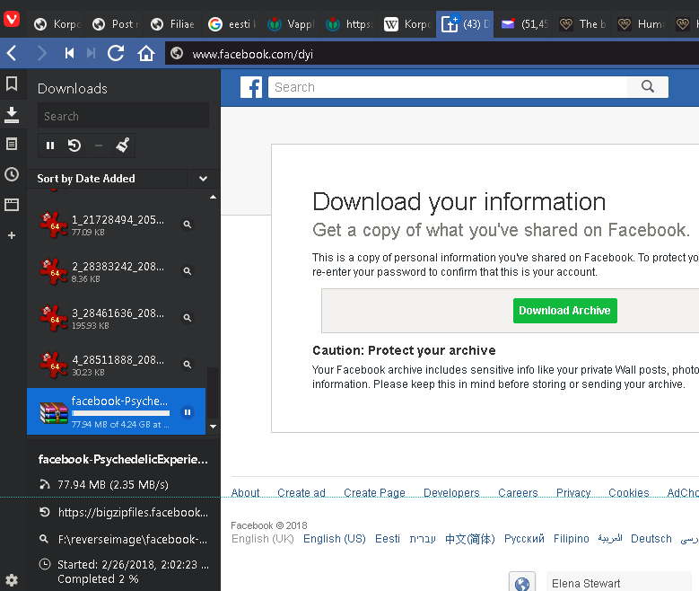The height and width of the screenshot is (591, 699).
Task: Open the Vivaldi menu icon
Action: (12, 19)
